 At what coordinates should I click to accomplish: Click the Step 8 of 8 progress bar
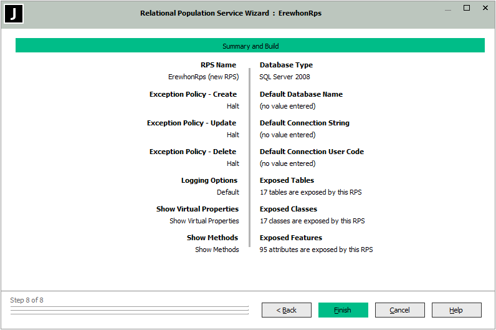[129, 309]
